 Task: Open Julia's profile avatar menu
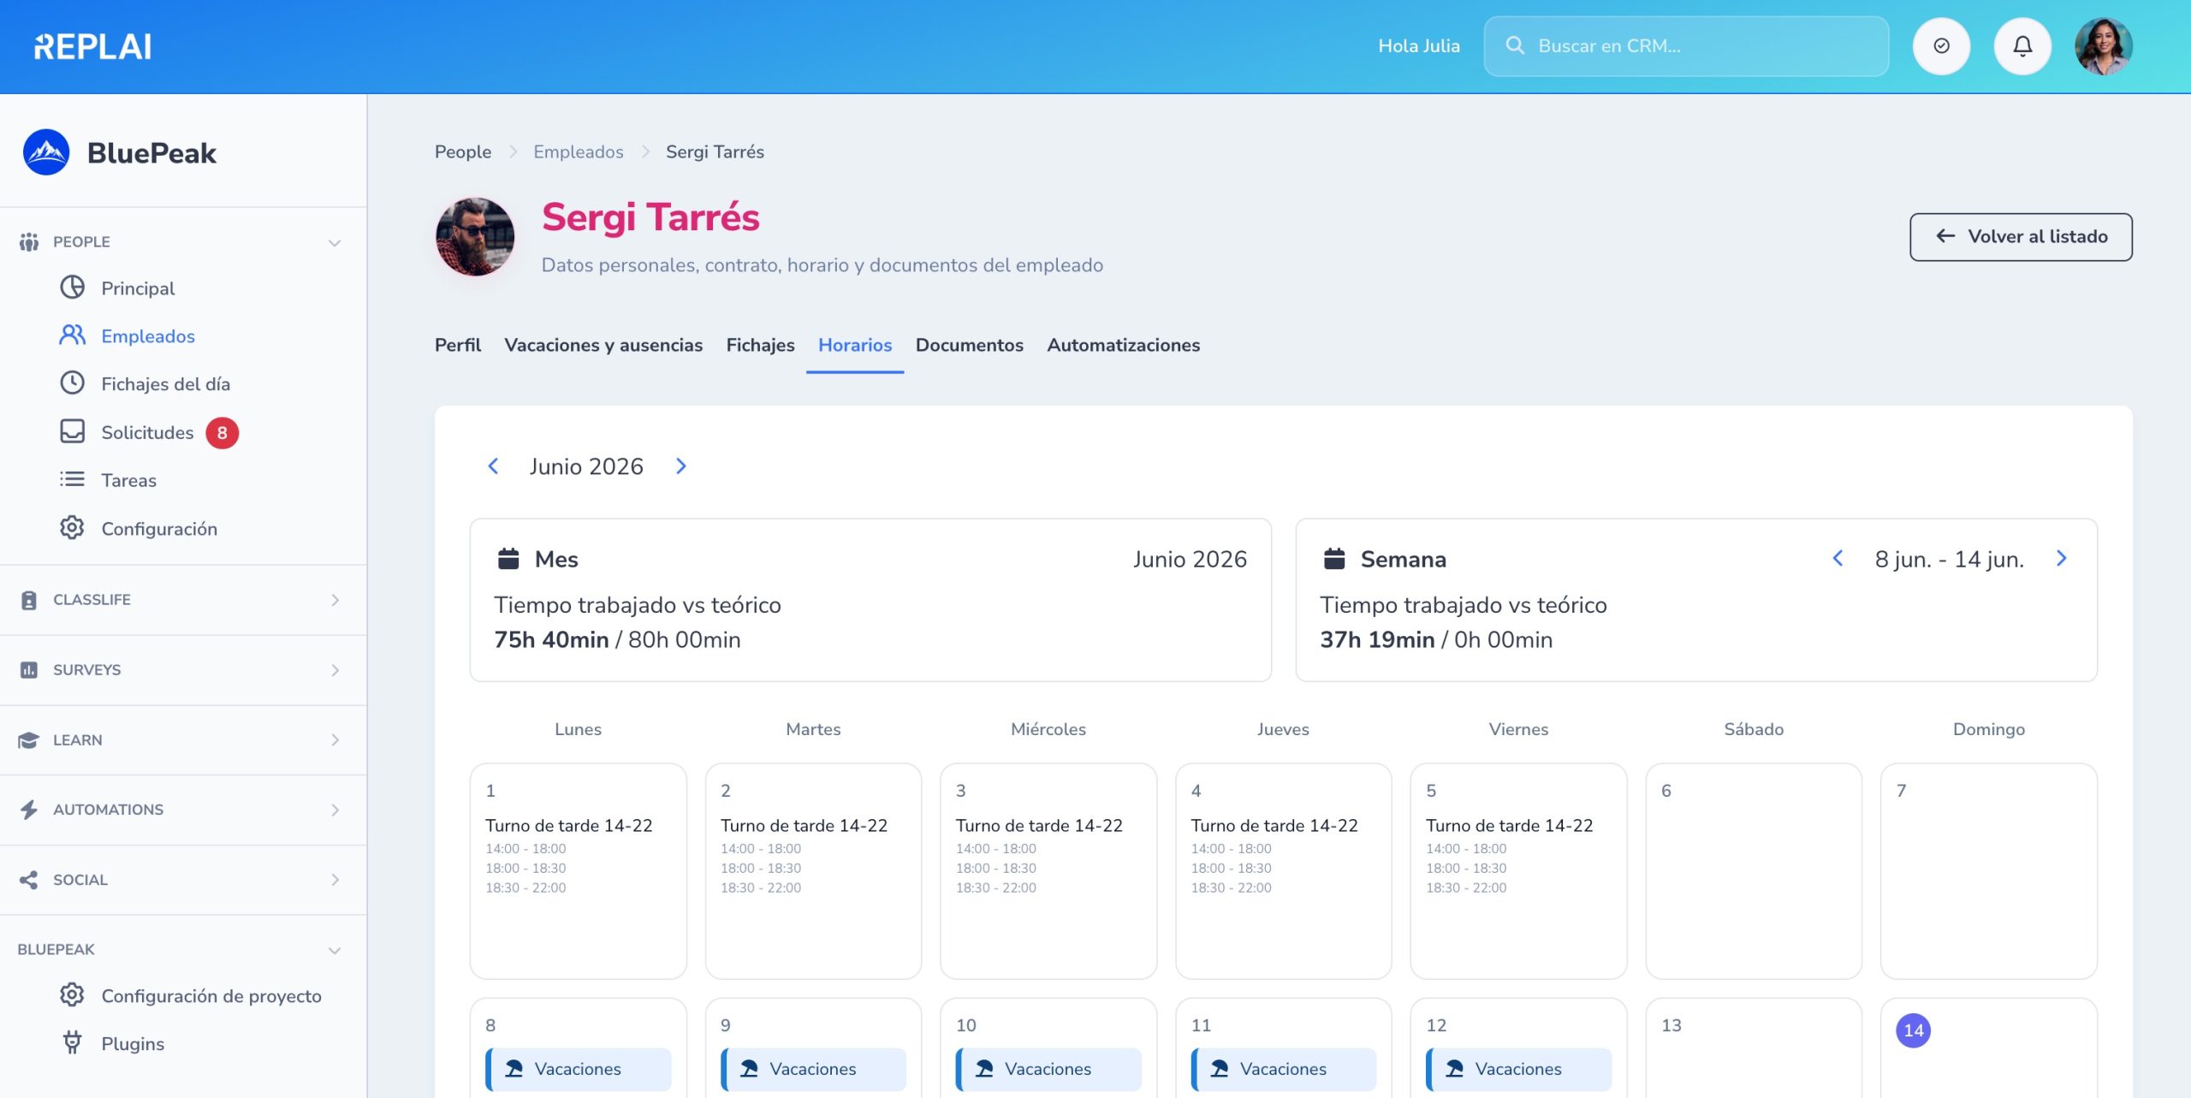click(x=2104, y=46)
